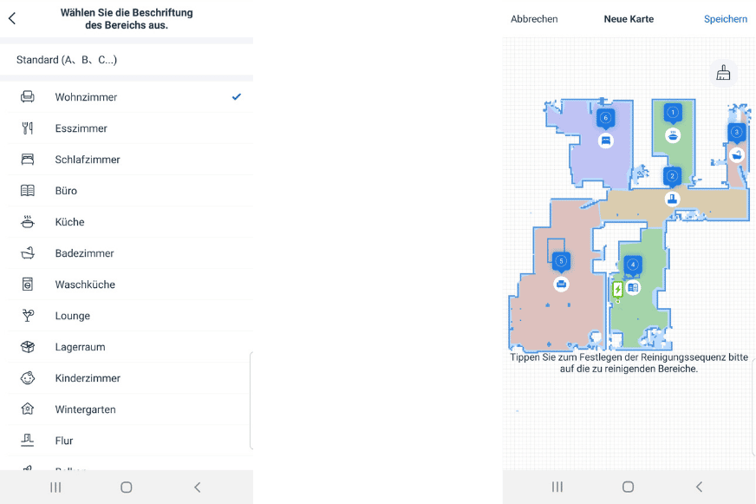Tap the back arrow in label chooser
The height and width of the screenshot is (504, 756).
click(x=12, y=18)
